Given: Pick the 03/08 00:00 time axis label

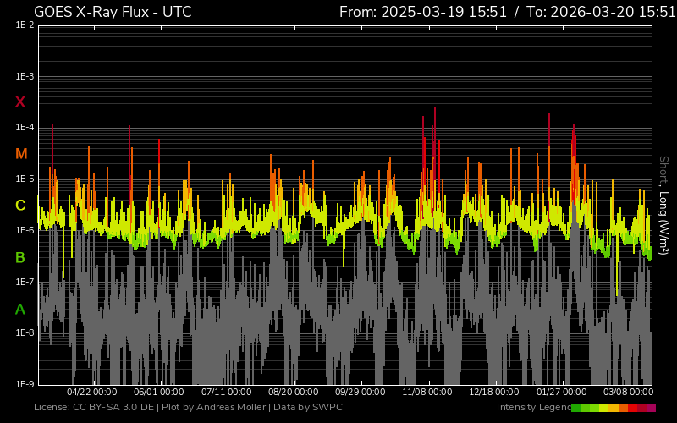Looking at the screenshot, I should coord(628,393).
